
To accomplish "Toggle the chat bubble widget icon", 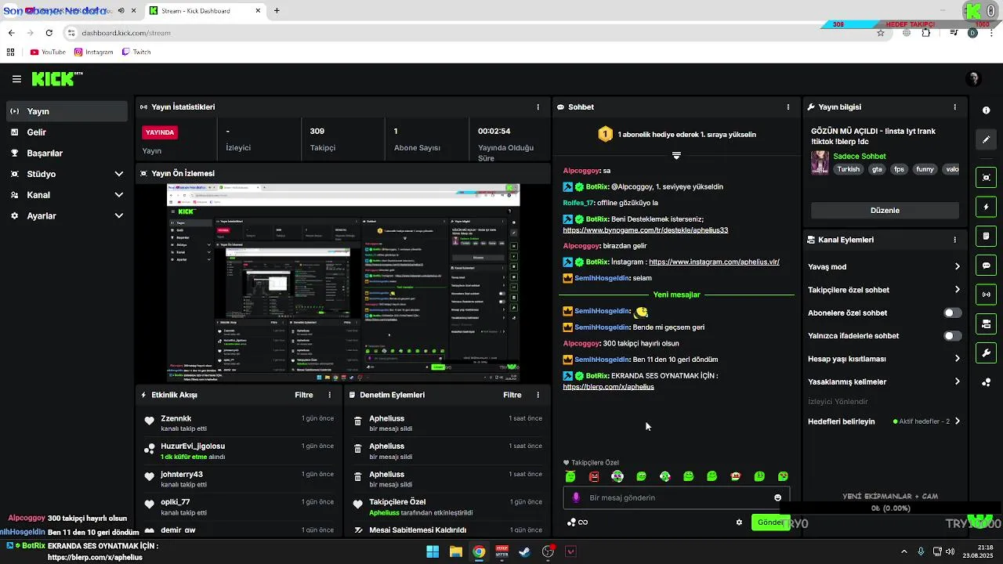I will point(987,266).
